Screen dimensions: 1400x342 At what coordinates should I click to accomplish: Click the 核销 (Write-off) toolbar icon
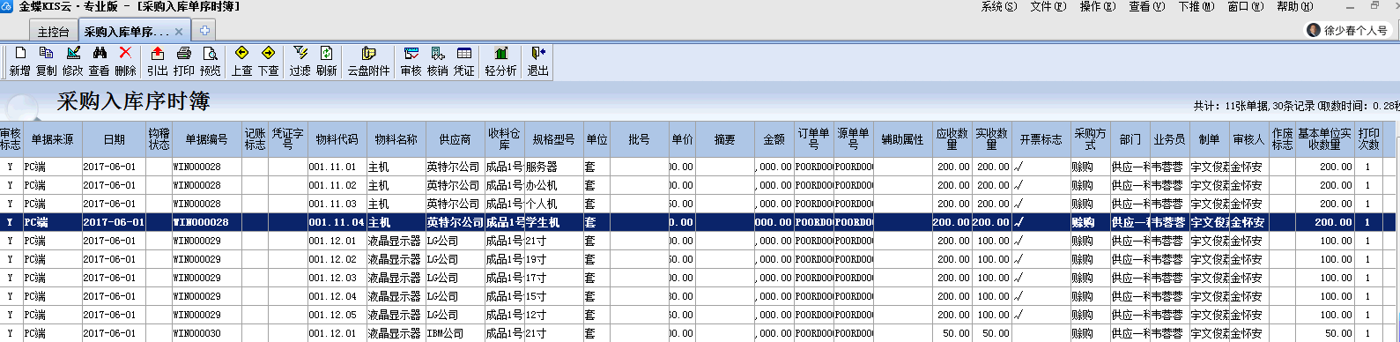coord(437,62)
